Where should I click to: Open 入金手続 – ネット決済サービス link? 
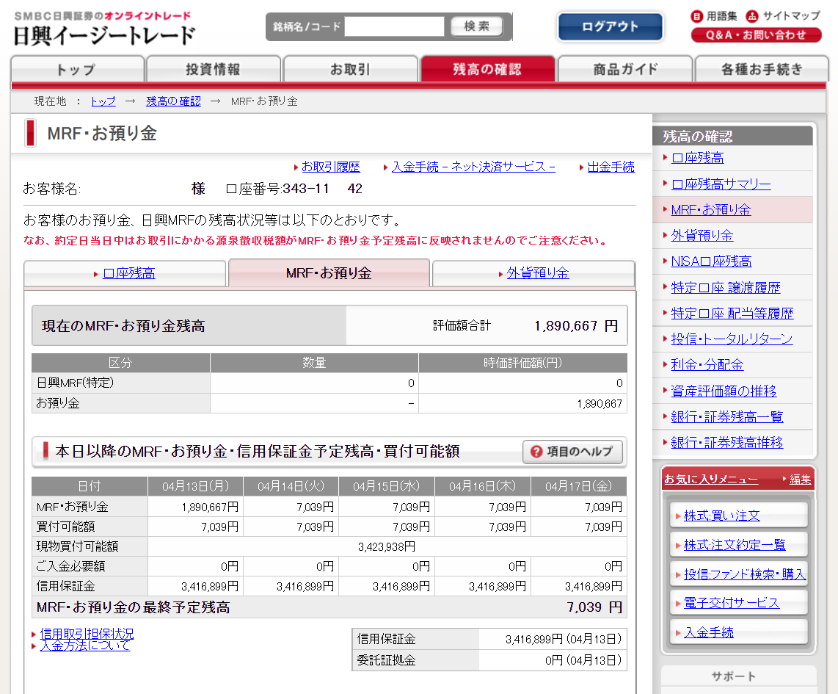(473, 167)
